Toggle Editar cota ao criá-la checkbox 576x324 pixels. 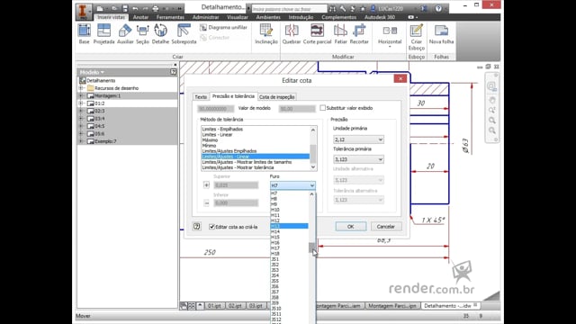(211, 227)
